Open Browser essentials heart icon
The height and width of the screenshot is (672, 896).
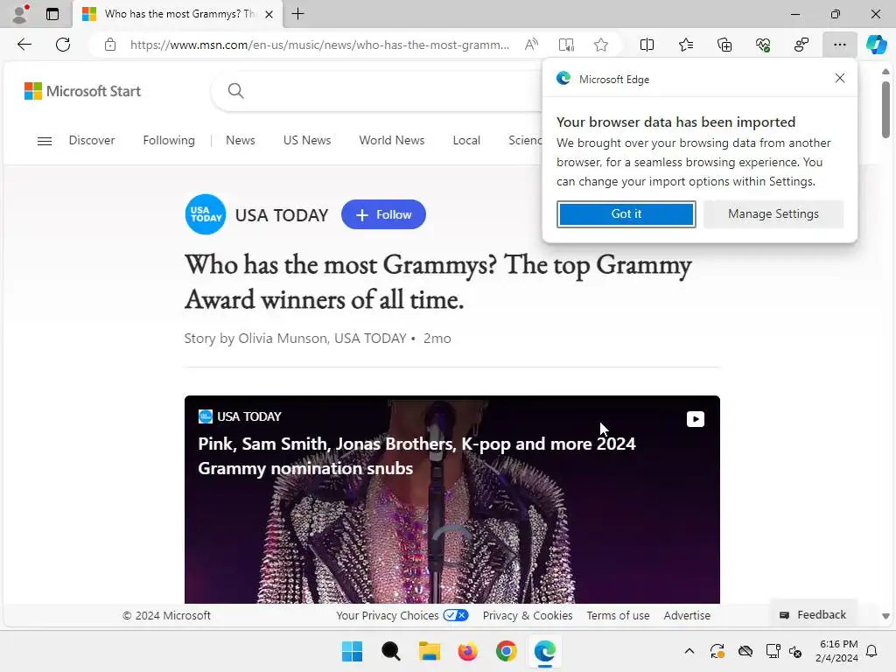click(x=763, y=45)
